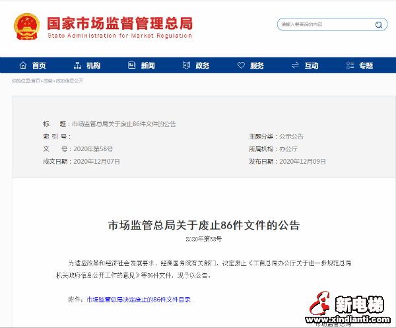Click the 新电梯 watermark logo
Screen dimensions: 396x328
(350, 310)
